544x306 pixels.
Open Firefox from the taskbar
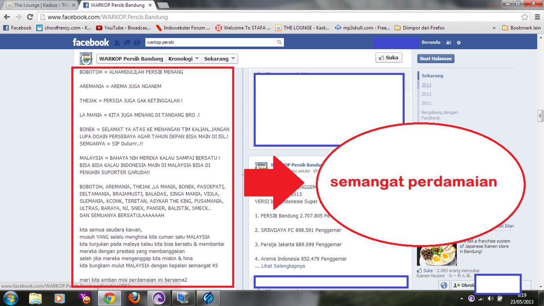134,298
